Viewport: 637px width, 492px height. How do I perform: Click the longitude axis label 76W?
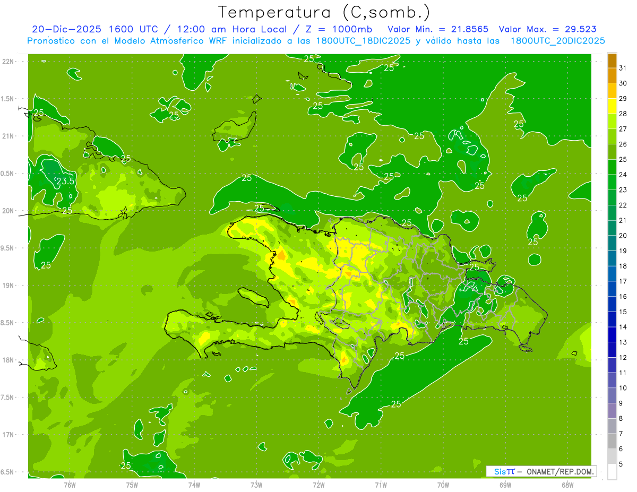[x=70, y=485]
